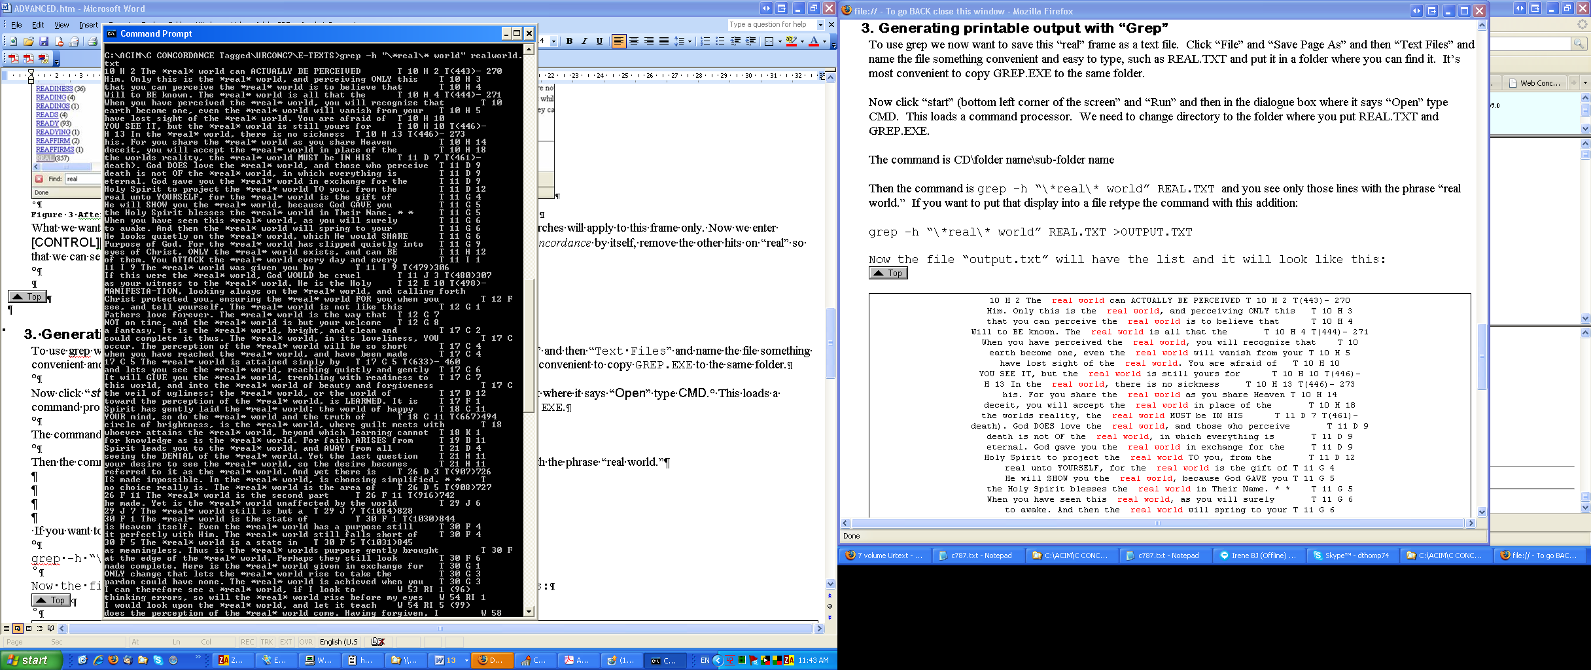Toggle Align Left paragraph button
Image resolution: width=1591 pixels, height=670 pixels.
pyautogui.click(x=618, y=41)
